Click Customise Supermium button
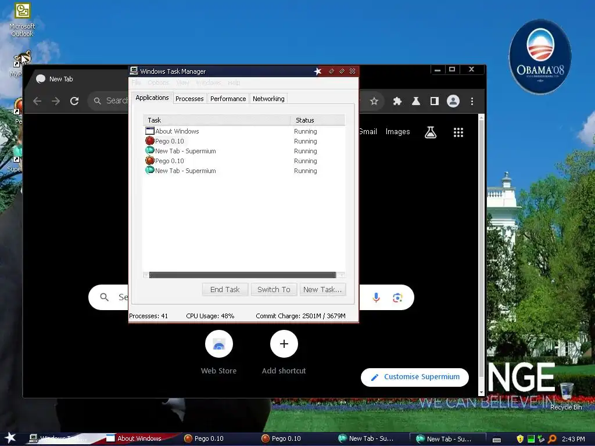Screen dimensions: 595x446 click(415, 377)
